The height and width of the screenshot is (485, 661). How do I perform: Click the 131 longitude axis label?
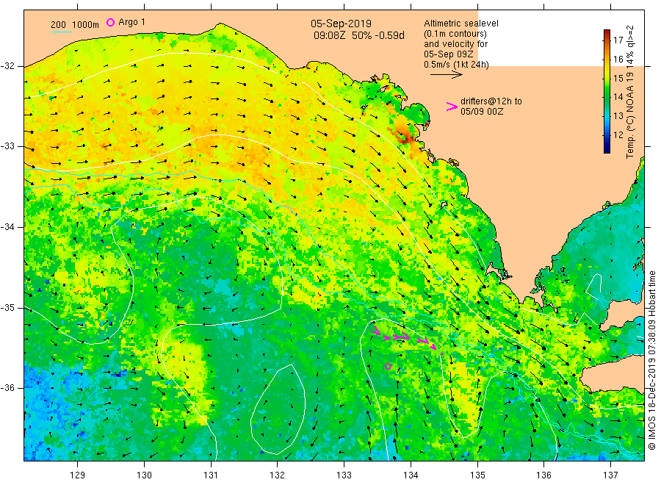(211, 475)
